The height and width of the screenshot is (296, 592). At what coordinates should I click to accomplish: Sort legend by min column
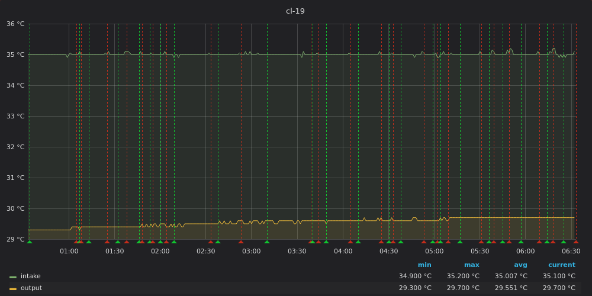pyautogui.click(x=424, y=265)
